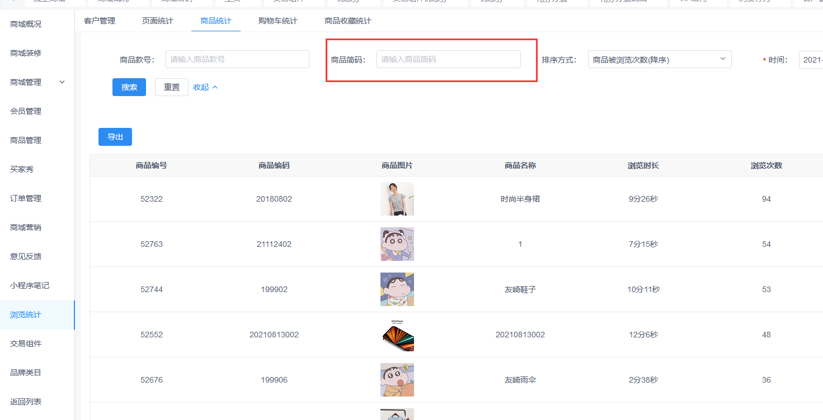
Task: Click product number 52322
Action: [x=151, y=199]
